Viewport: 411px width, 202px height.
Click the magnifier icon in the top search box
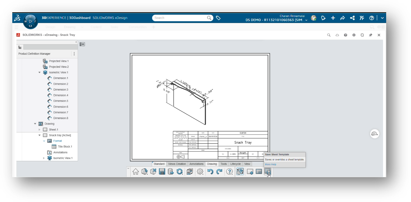(209, 18)
